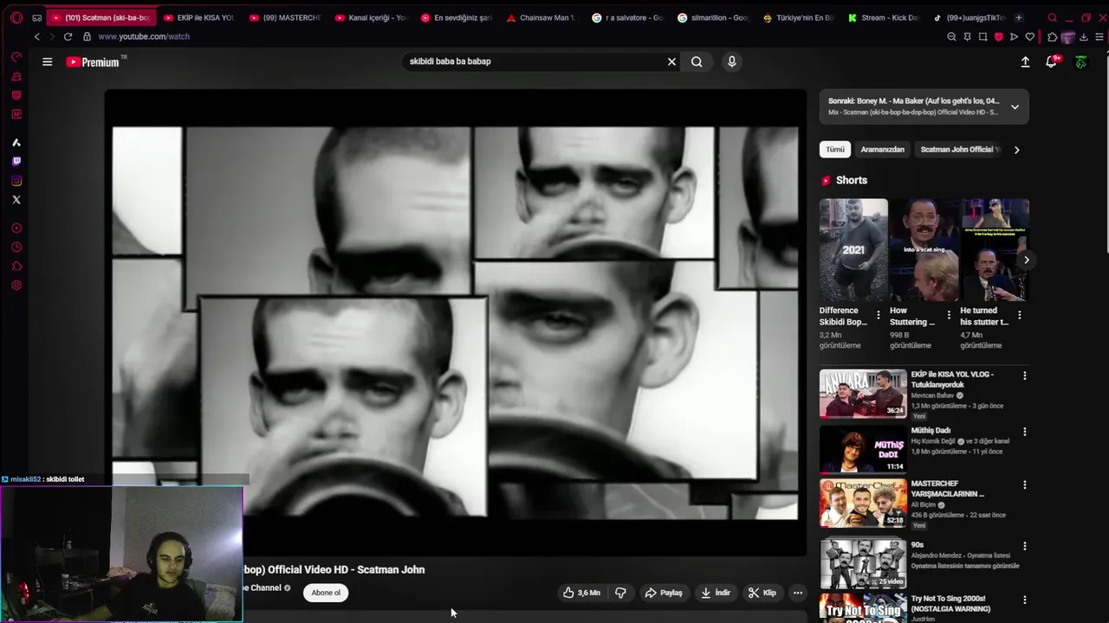Image resolution: width=1109 pixels, height=623 pixels.
Task: Open YouTube notifications bell
Action: pyautogui.click(x=1051, y=61)
